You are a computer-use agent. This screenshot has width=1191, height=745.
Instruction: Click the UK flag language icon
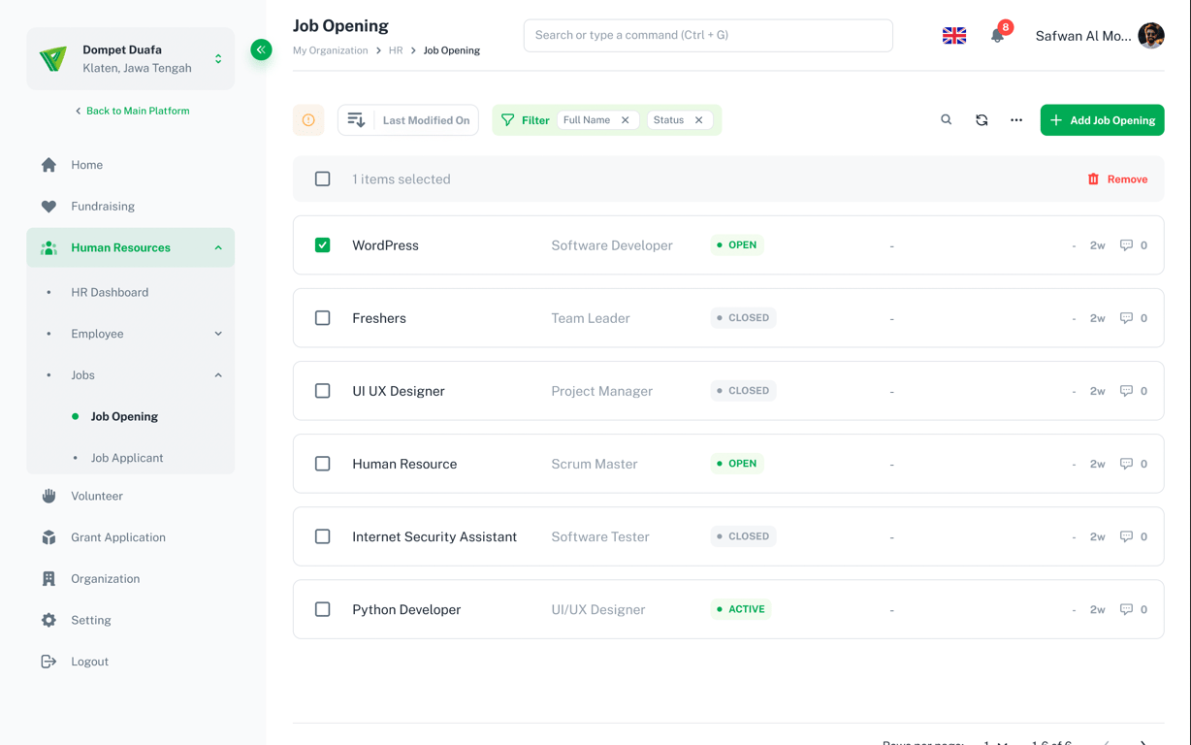pos(954,36)
